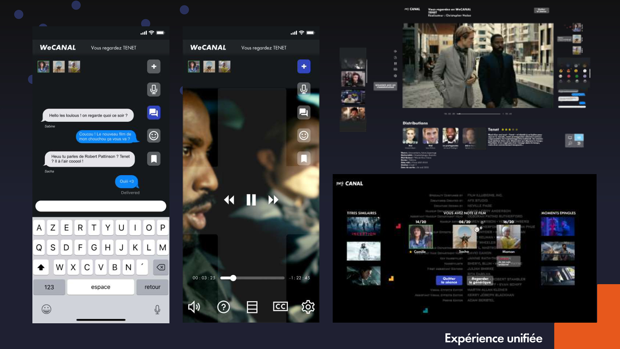Tap the dictation microphone below the keyboard

[157, 310]
